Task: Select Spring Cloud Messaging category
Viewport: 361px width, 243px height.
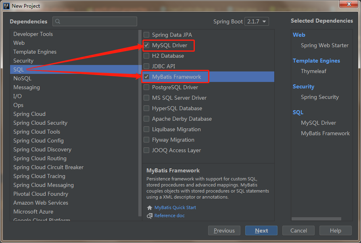Action: (x=74, y=185)
